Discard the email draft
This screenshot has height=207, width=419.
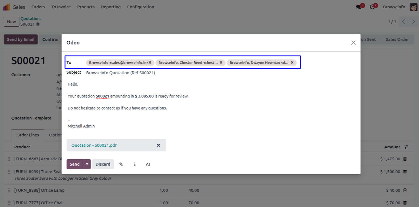tap(103, 164)
